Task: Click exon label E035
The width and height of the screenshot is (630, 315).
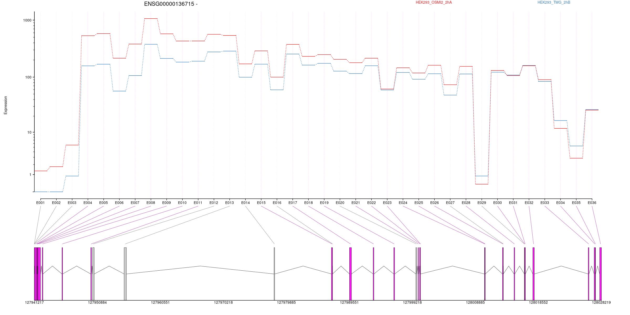Action: [x=576, y=203]
